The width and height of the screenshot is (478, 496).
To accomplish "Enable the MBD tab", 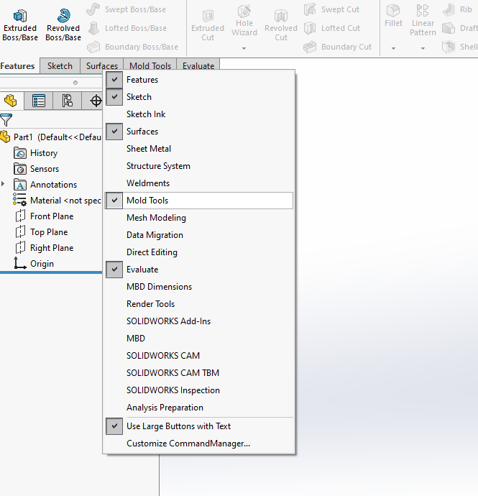I will coord(198,339).
